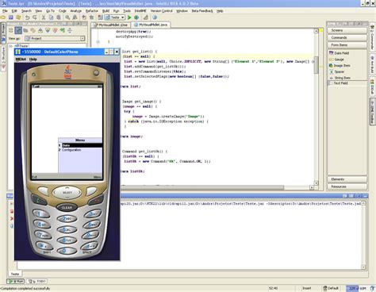Click the Find magnifier toolbar icon

67,17
